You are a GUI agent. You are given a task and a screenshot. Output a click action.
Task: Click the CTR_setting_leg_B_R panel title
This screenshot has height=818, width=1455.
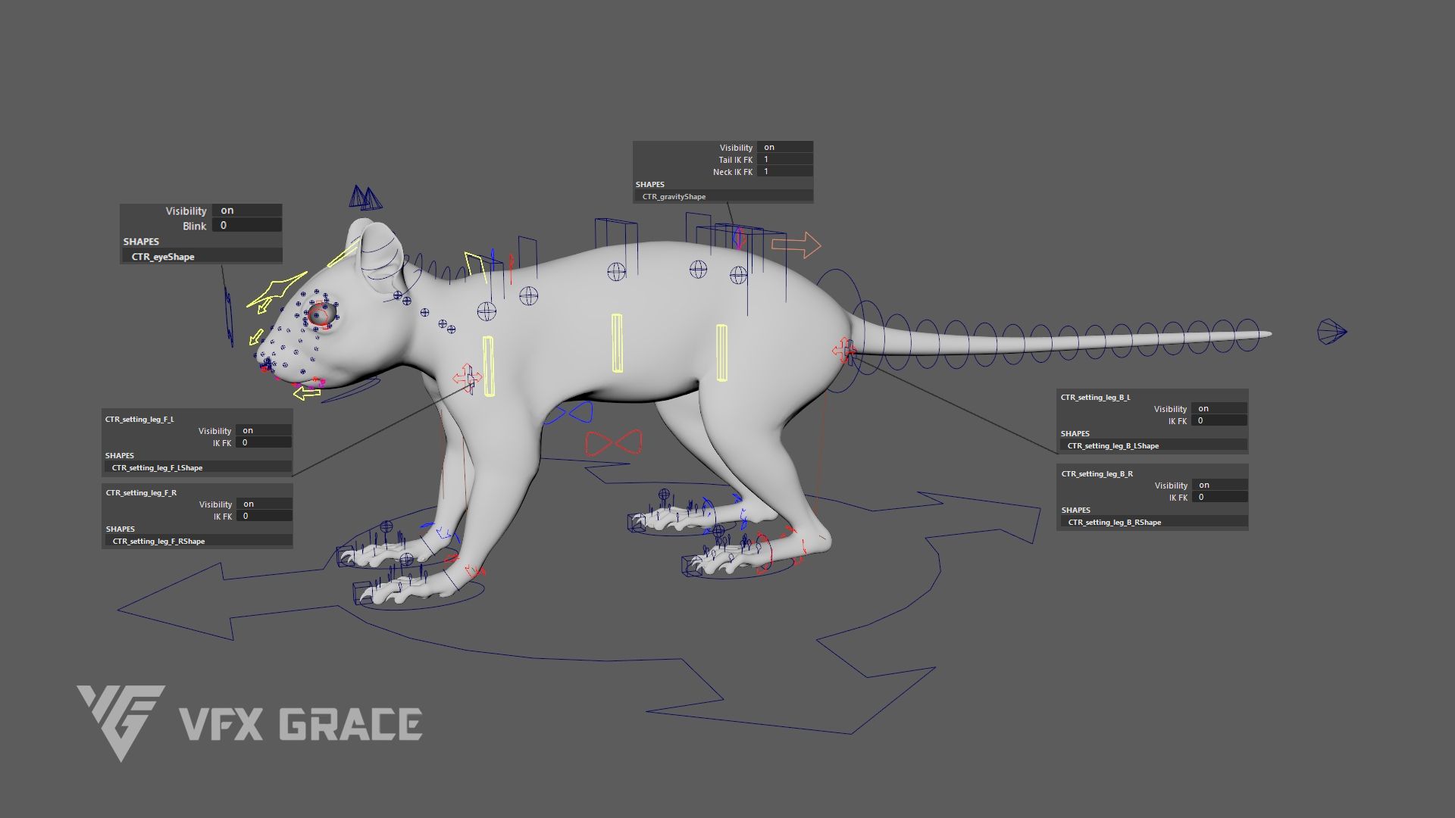click(1097, 473)
